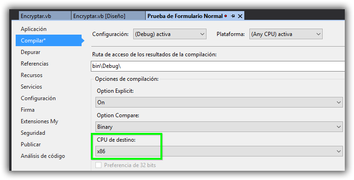
Task: Show the Extensiones My page
Action: click(40, 121)
